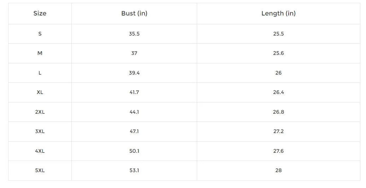Click the 44.1 bust measurement
The width and height of the screenshot is (366, 188).
click(x=134, y=112)
